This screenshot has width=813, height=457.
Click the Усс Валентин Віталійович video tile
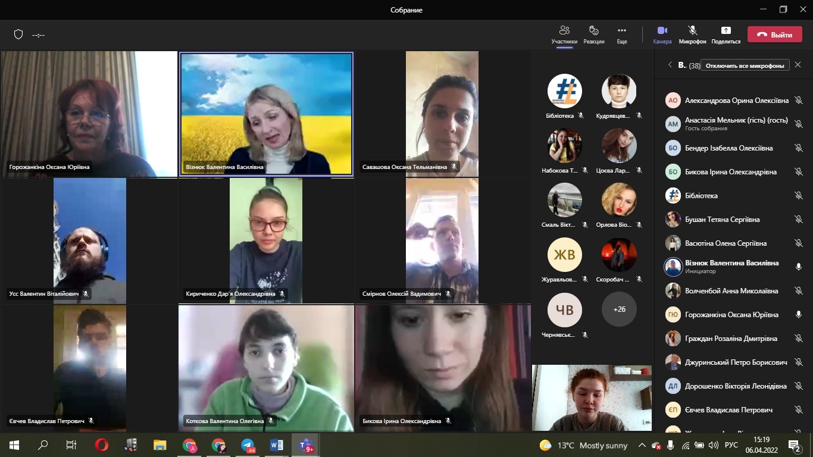(90, 241)
